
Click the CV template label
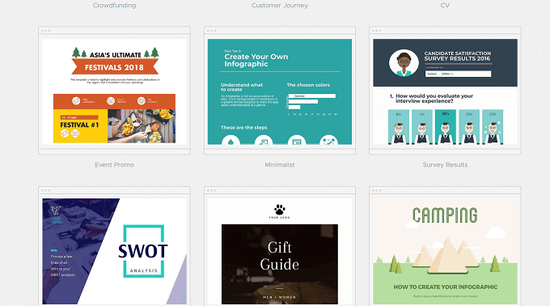click(445, 6)
